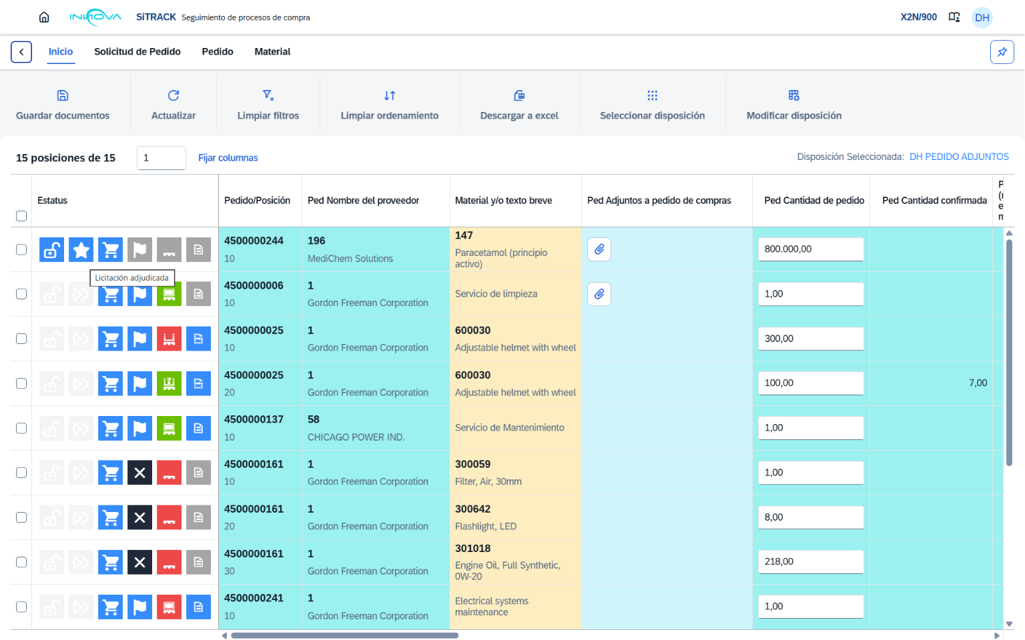Click the X2N/900 system label

pos(918,17)
